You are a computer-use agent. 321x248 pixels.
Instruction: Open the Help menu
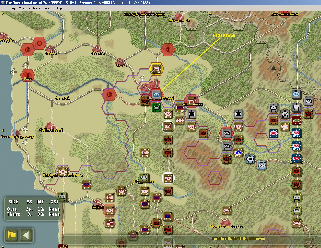(x=58, y=8)
